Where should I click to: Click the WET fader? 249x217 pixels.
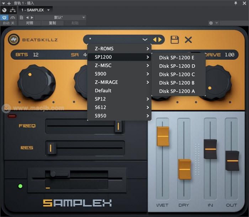163,136
